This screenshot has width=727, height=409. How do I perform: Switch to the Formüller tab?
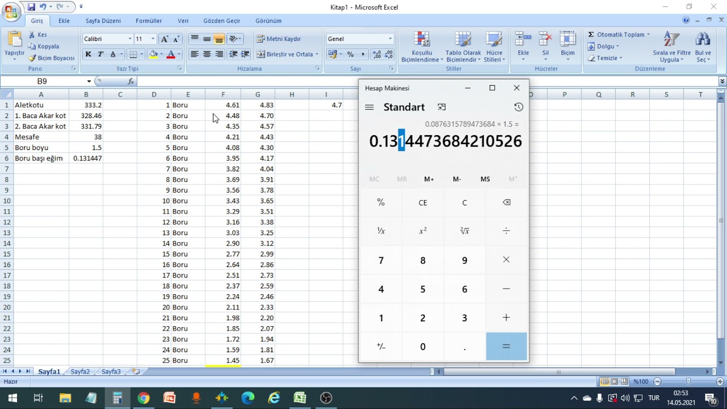coord(149,20)
